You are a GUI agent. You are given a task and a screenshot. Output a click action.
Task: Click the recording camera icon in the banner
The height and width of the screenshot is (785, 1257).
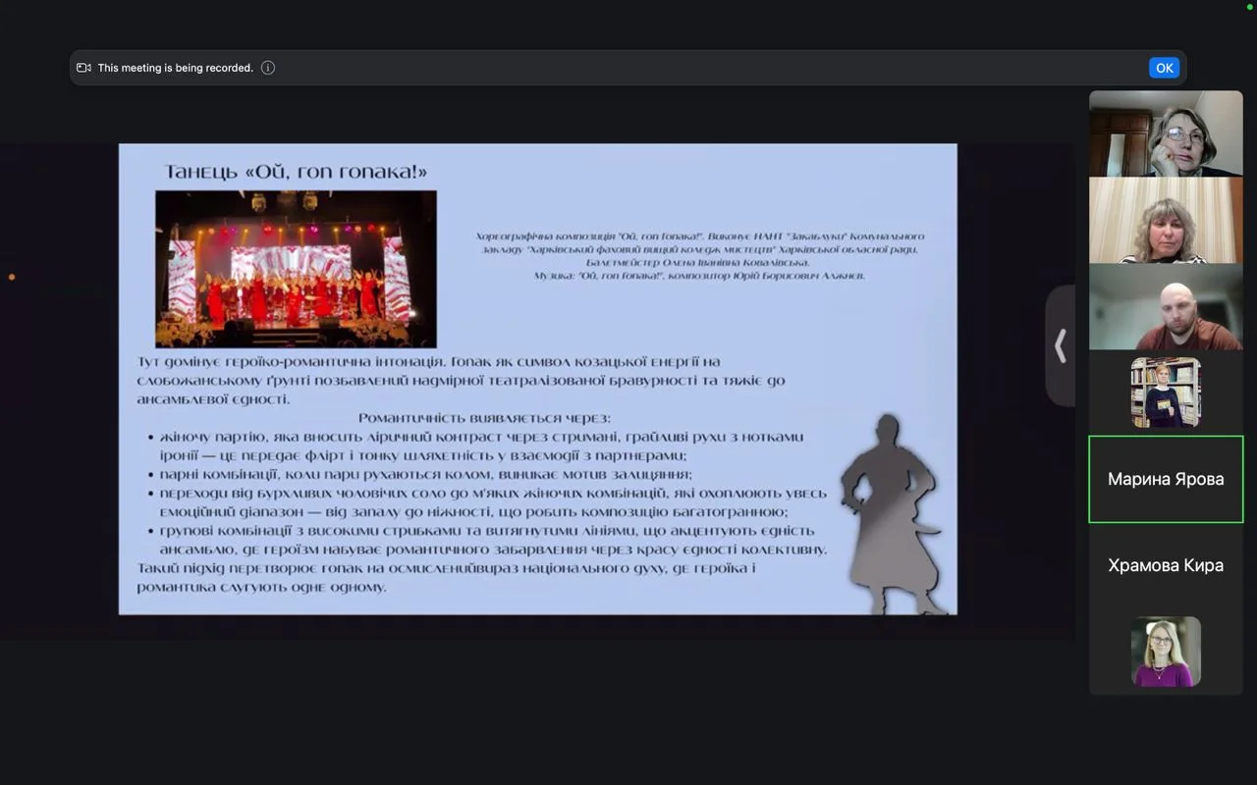(x=83, y=68)
